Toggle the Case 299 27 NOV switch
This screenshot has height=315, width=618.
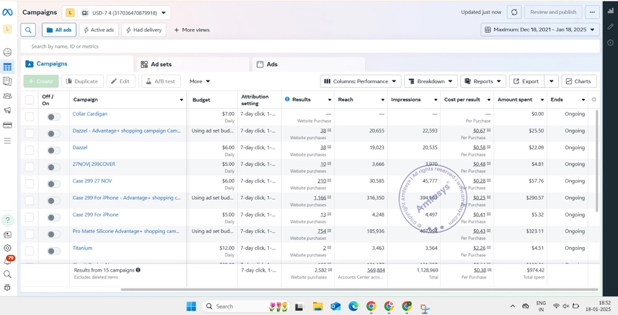pyautogui.click(x=54, y=184)
